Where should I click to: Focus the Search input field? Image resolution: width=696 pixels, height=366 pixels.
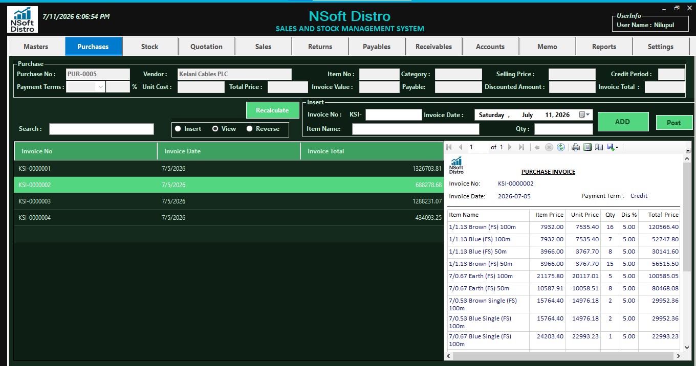click(x=101, y=129)
